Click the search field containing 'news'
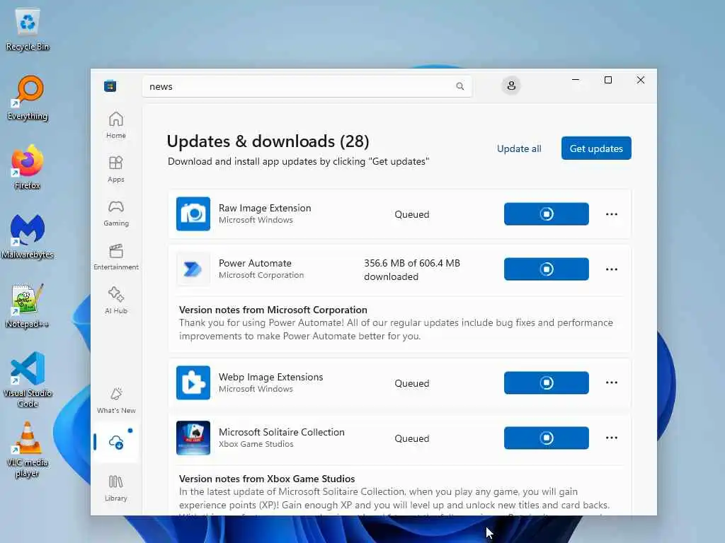Image resolution: width=725 pixels, height=543 pixels. [x=307, y=86]
